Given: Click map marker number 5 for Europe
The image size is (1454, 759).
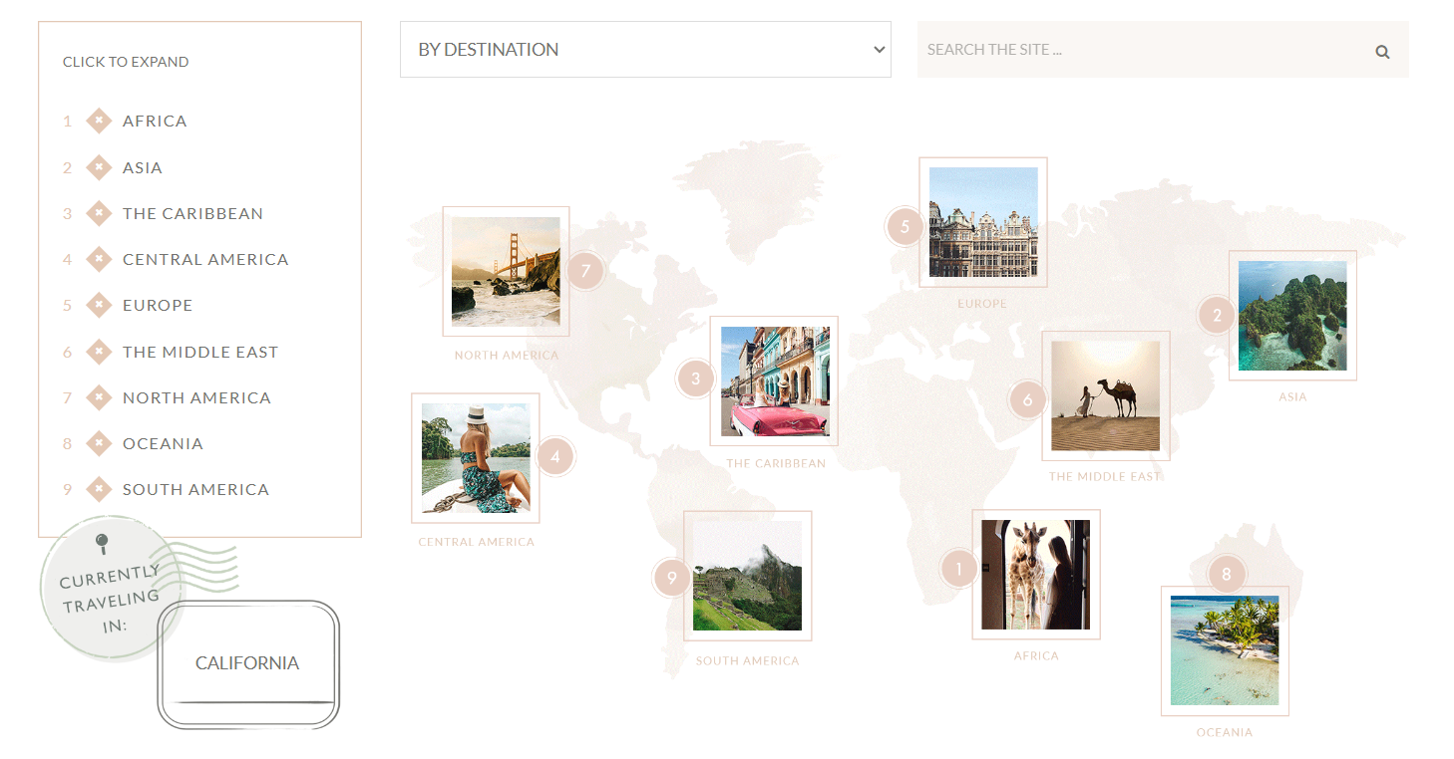Looking at the screenshot, I should 905,226.
